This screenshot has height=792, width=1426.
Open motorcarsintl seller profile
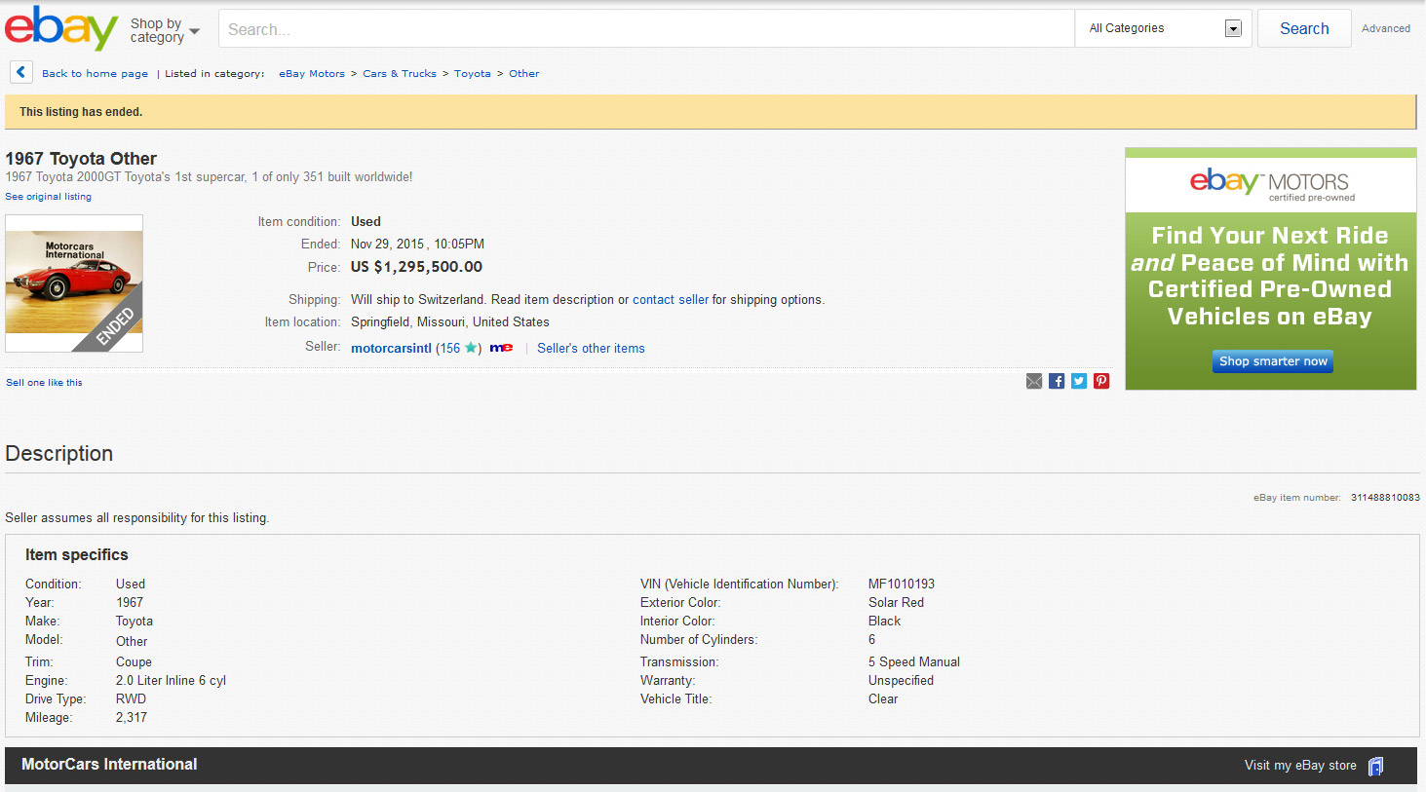tap(391, 348)
